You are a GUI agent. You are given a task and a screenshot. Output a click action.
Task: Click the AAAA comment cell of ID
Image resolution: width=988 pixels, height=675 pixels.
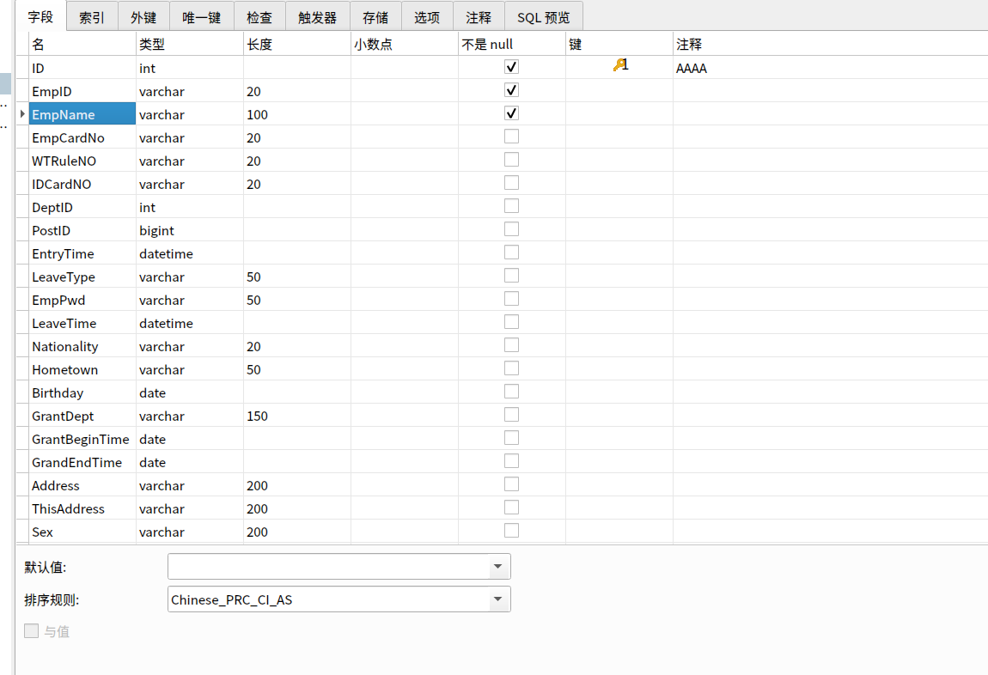pyautogui.click(x=831, y=68)
